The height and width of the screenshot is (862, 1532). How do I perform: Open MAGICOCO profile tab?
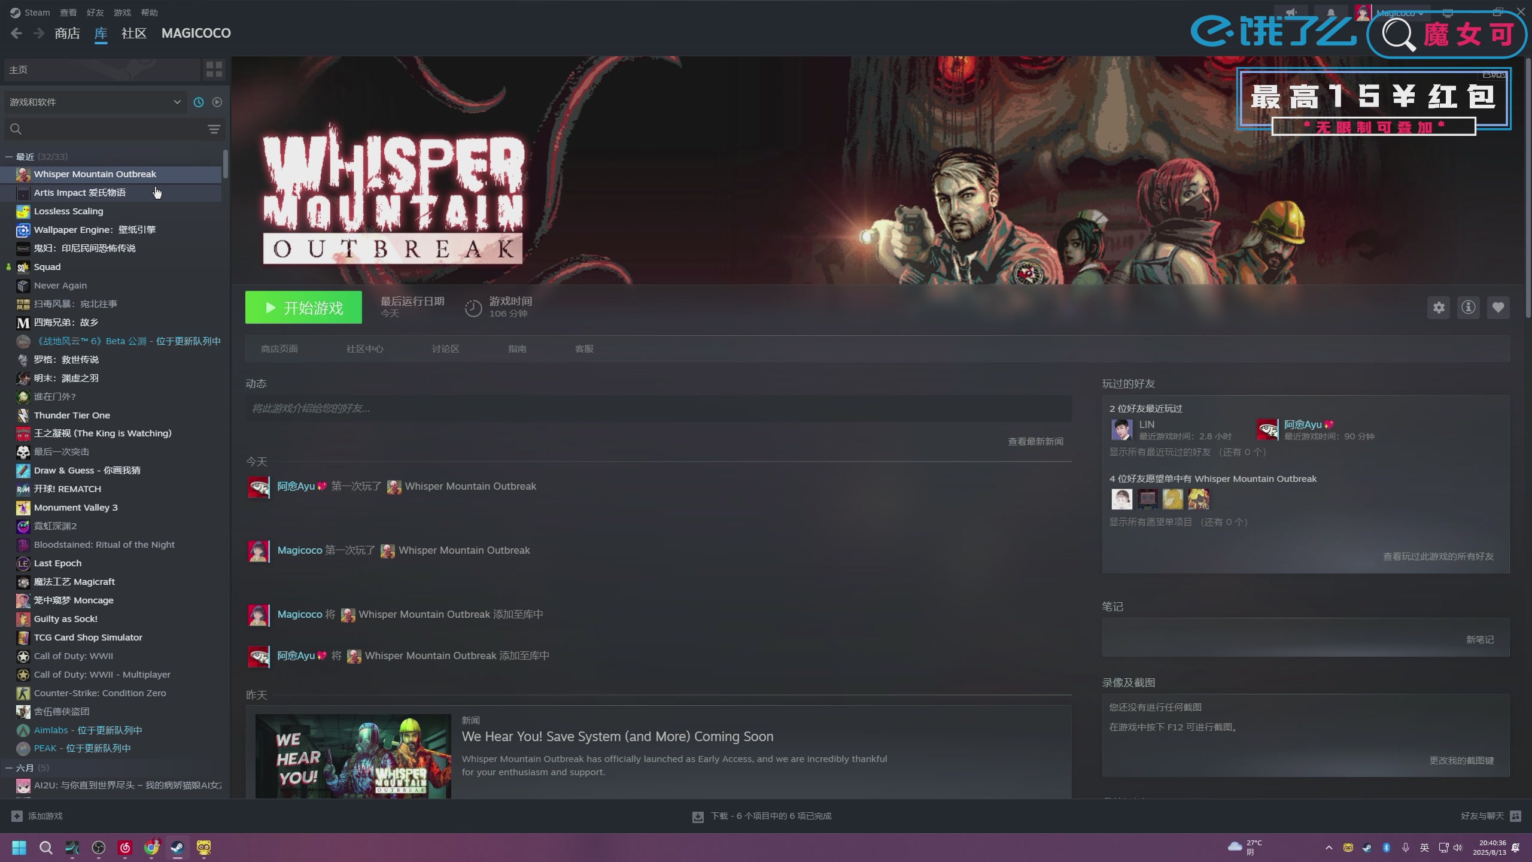(196, 34)
